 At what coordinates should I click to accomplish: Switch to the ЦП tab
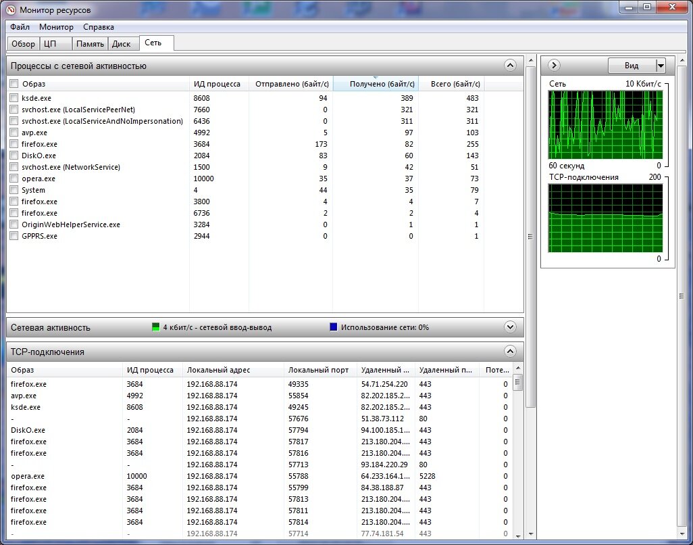tap(55, 44)
